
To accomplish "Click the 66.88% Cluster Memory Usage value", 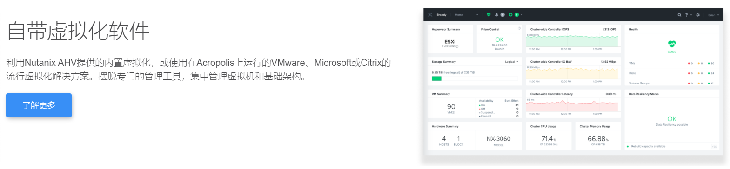I will (x=598, y=139).
